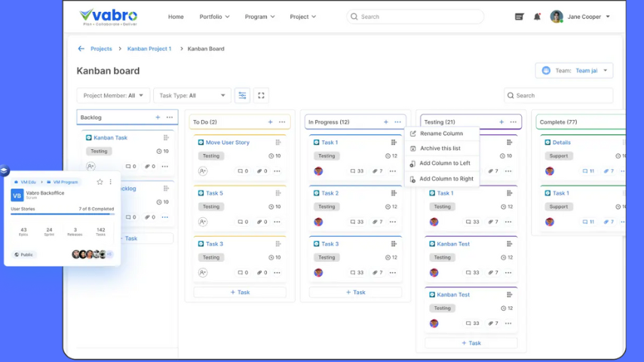This screenshot has height=362, width=644.
Task: Click grid icon on Kanban Task card
Action: point(166,138)
